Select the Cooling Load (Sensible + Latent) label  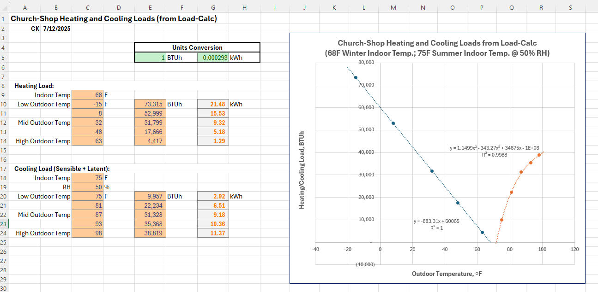point(62,169)
